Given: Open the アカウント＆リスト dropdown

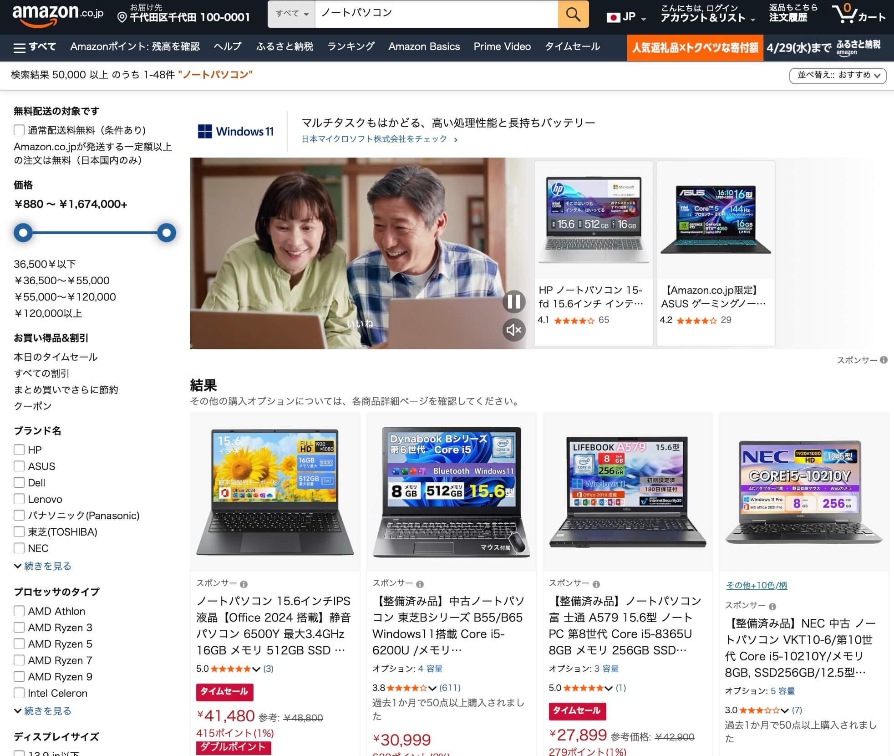Looking at the screenshot, I should coord(707,14).
